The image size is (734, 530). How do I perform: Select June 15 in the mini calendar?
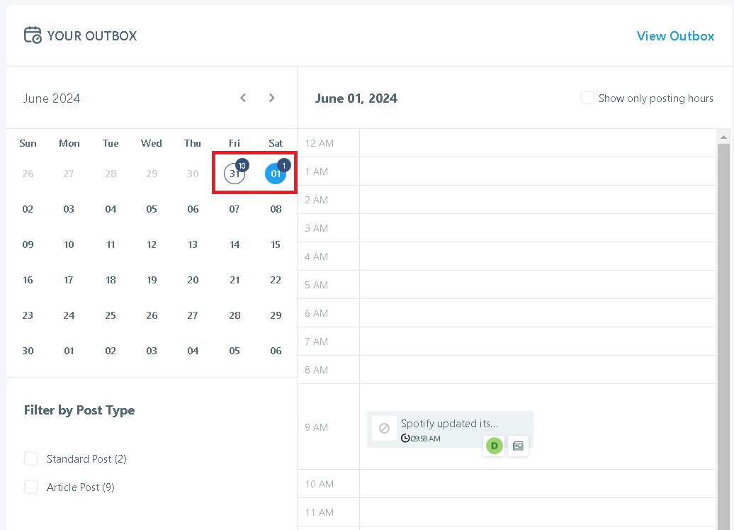(276, 244)
